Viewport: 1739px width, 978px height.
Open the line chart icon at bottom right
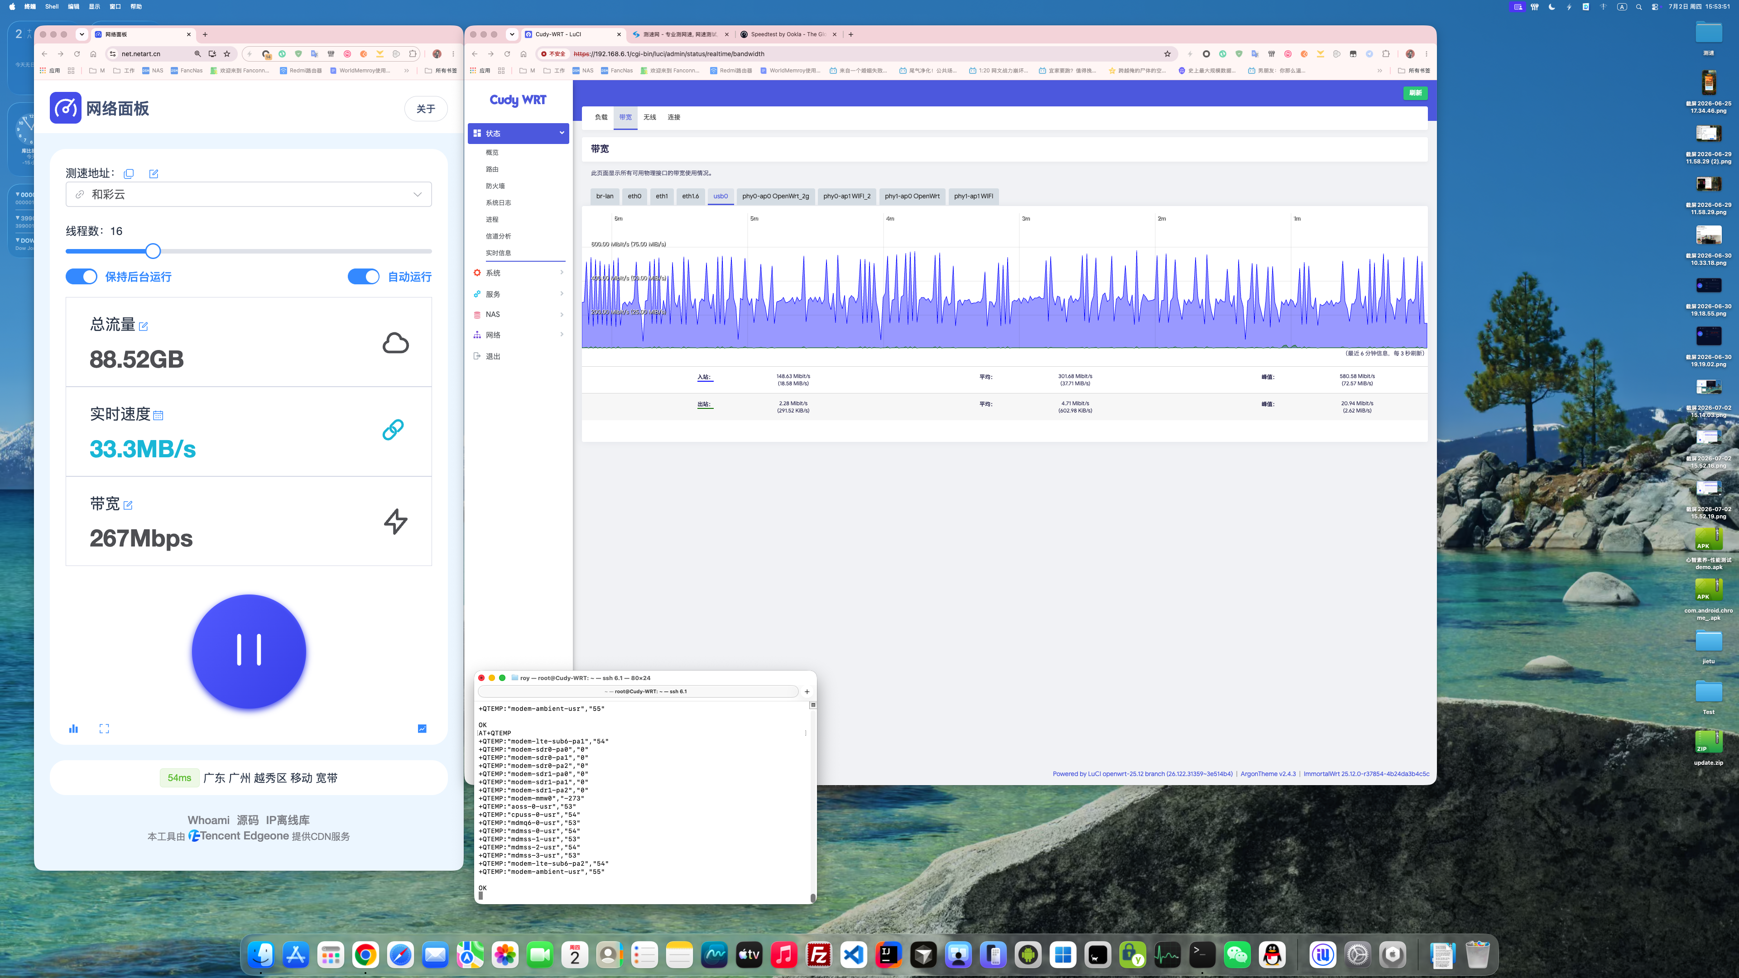pos(422,728)
